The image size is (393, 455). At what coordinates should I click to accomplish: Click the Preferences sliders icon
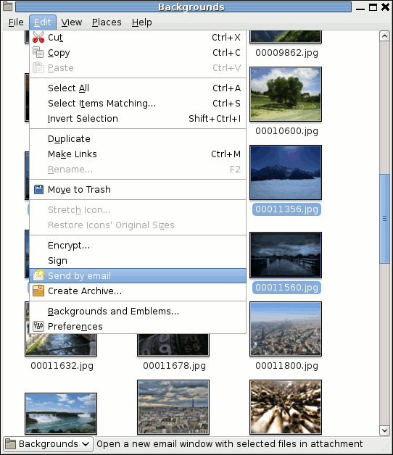point(38,326)
